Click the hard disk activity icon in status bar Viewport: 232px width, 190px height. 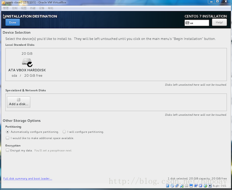tap(168, 186)
